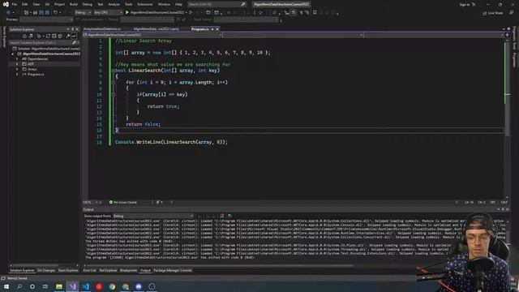Switch to the Team Explorer tab

click(68, 270)
